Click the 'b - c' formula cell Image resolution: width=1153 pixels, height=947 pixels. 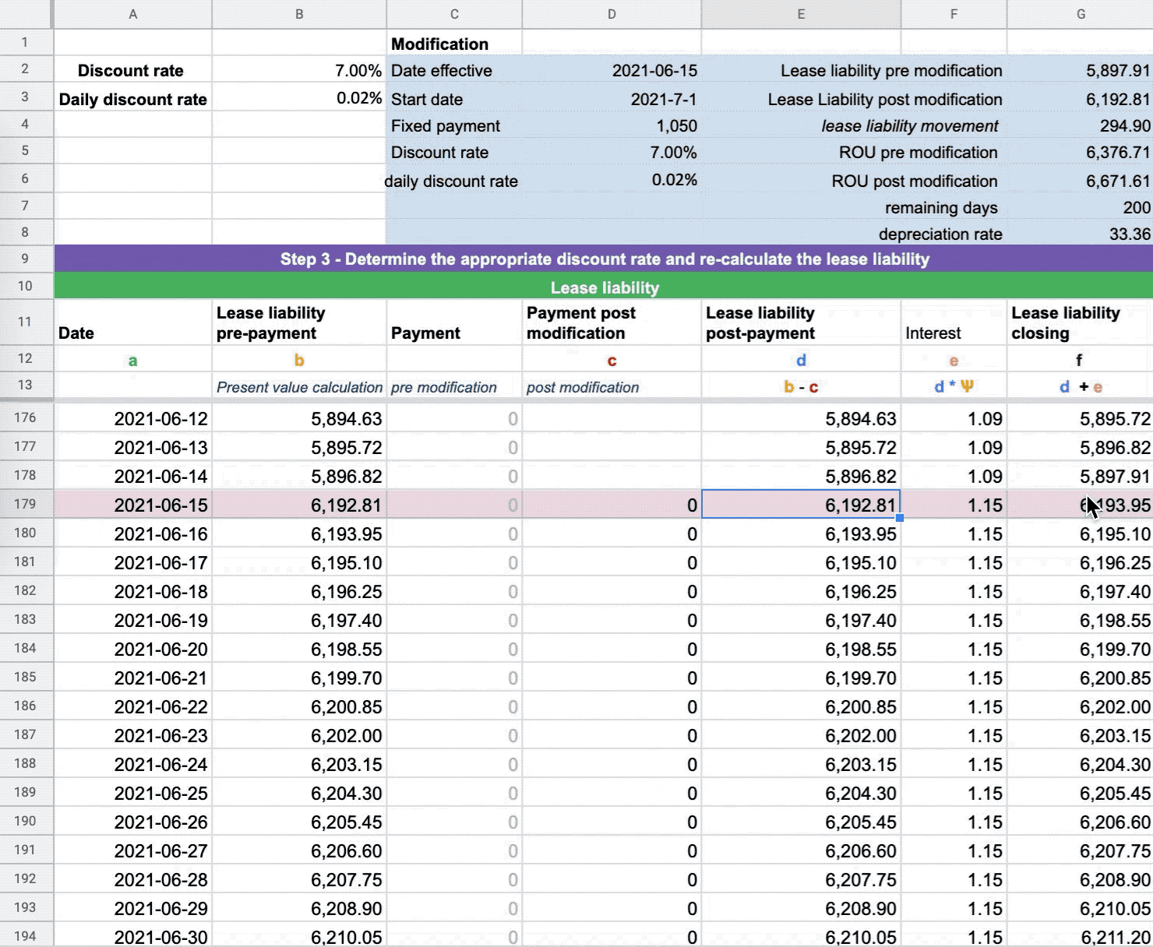coord(801,386)
